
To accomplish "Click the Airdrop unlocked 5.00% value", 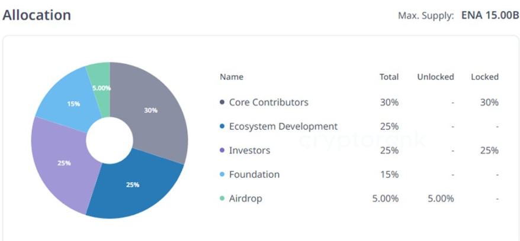I will click(441, 199).
